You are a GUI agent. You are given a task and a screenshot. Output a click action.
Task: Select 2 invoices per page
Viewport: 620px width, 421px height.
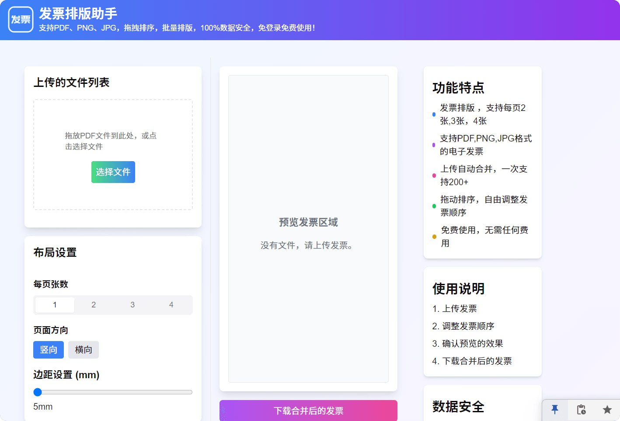[94, 305]
